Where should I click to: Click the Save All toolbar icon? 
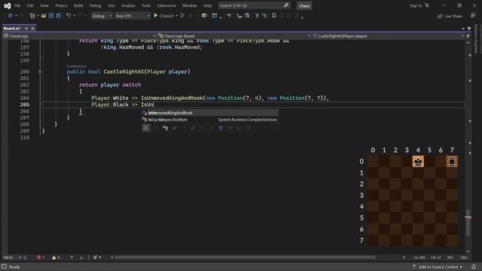(59, 16)
